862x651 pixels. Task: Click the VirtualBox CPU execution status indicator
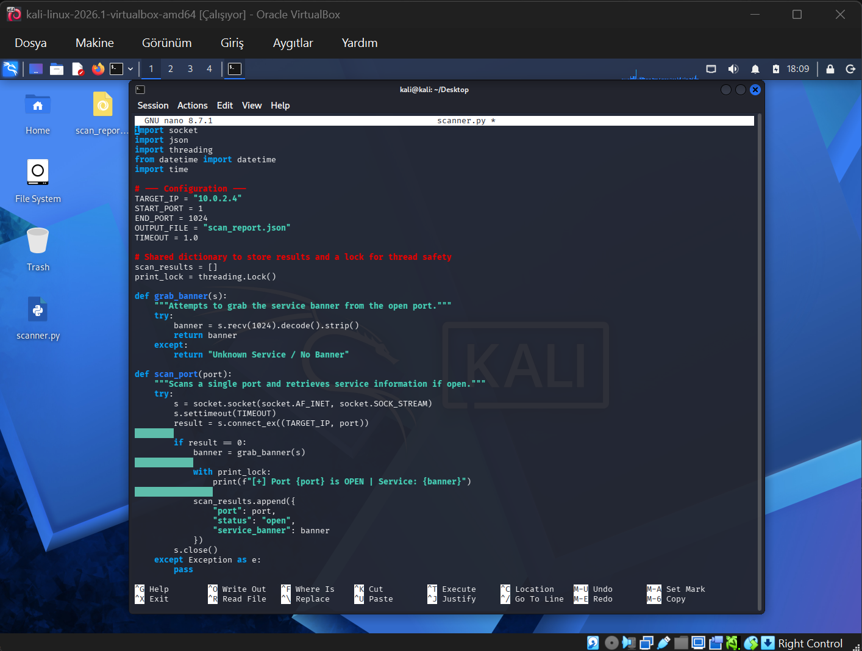click(733, 642)
